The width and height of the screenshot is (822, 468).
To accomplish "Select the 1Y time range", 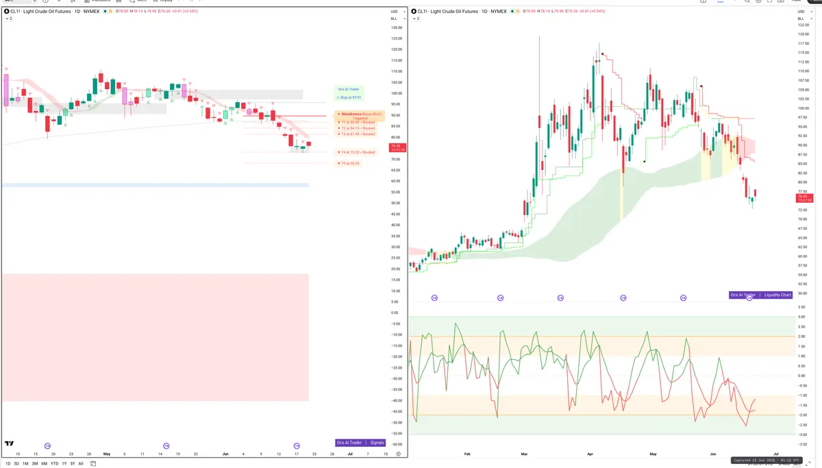I will pos(64,464).
